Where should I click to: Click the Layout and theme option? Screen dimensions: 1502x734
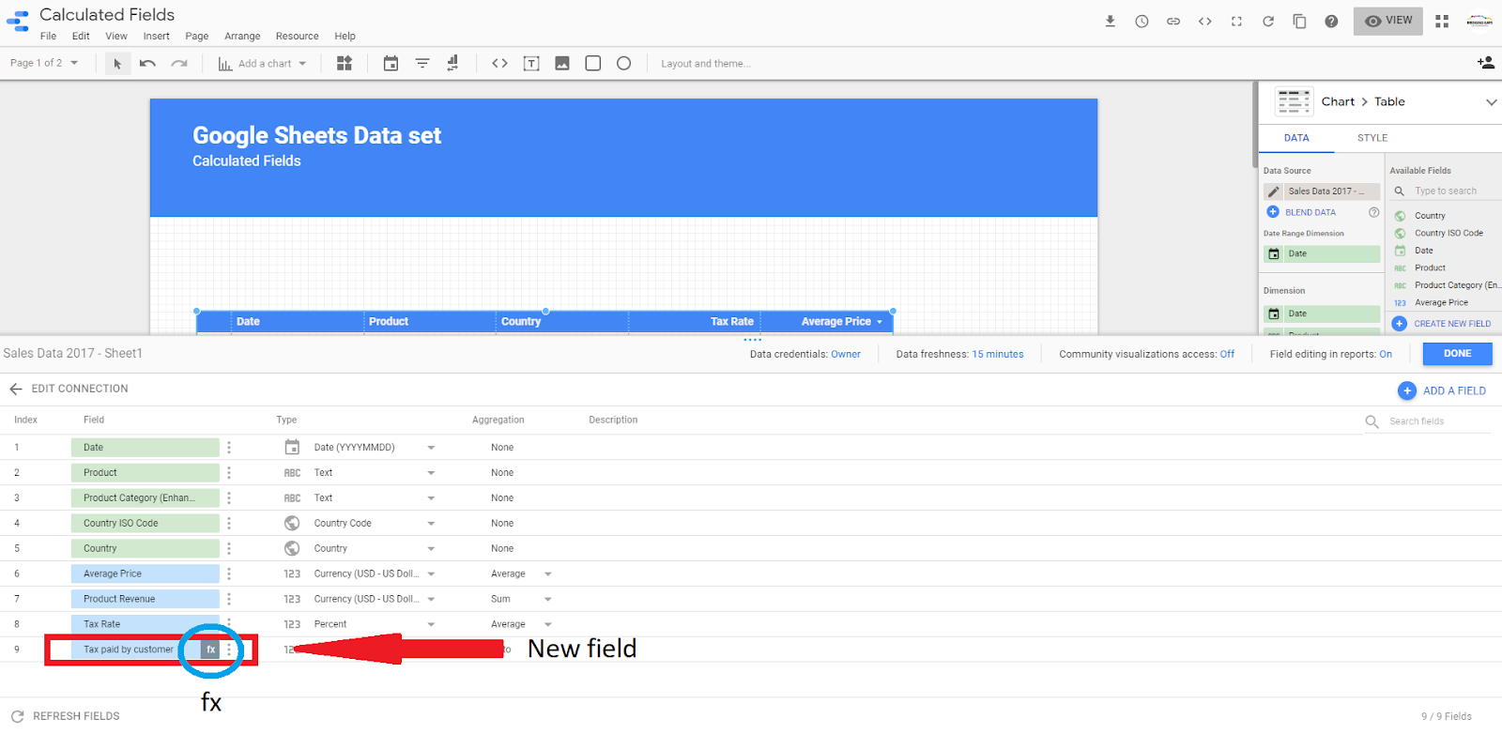[706, 64]
